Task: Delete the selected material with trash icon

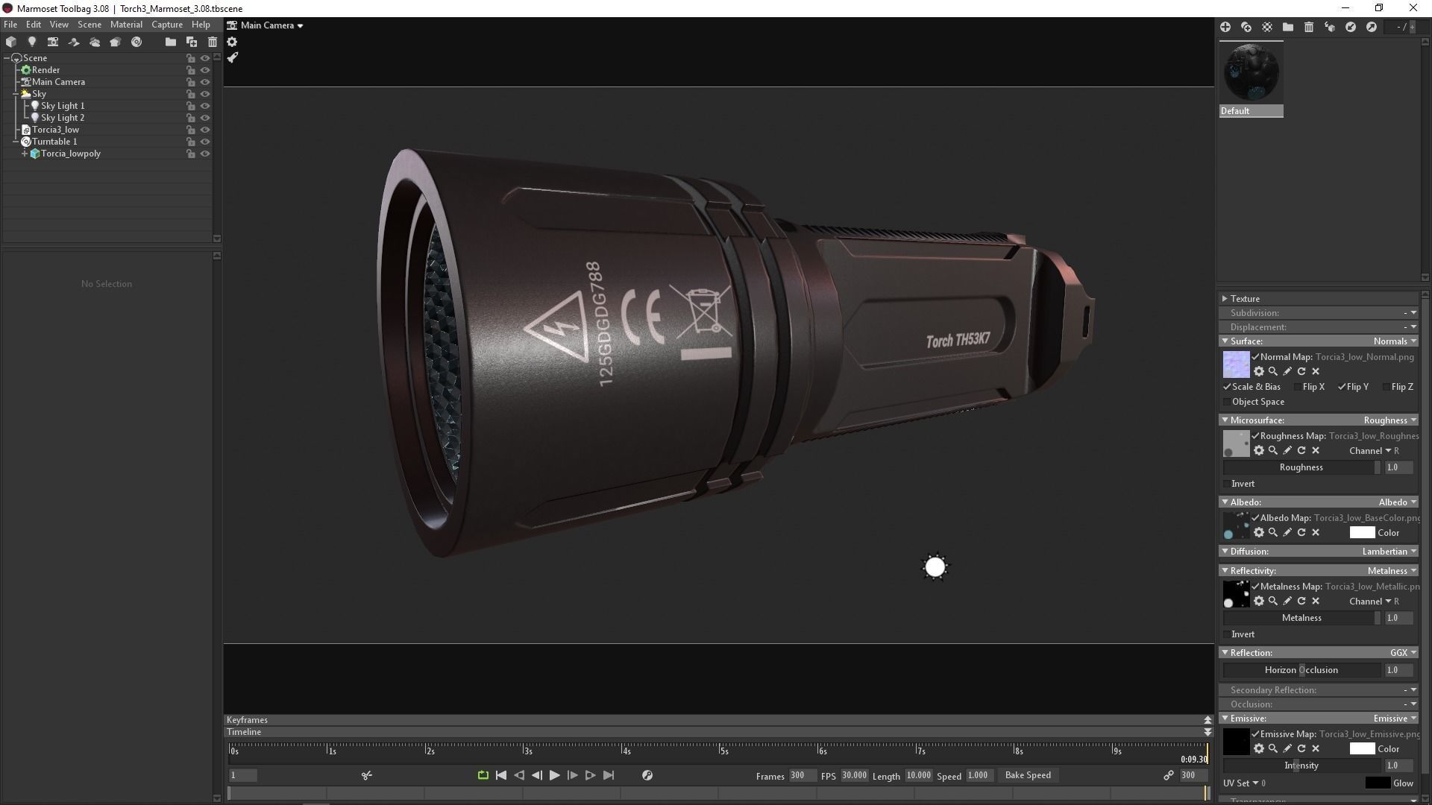Action: tap(1309, 27)
